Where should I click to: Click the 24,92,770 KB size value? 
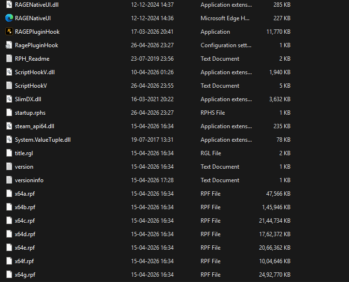[275, 275]
